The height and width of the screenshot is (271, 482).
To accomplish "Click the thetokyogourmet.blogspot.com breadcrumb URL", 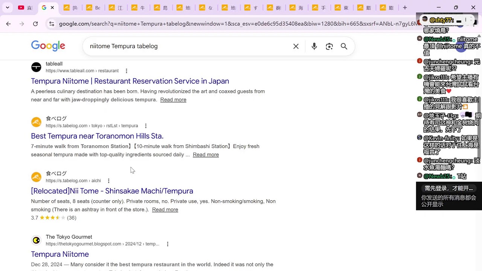I will (x=102, y=244).
